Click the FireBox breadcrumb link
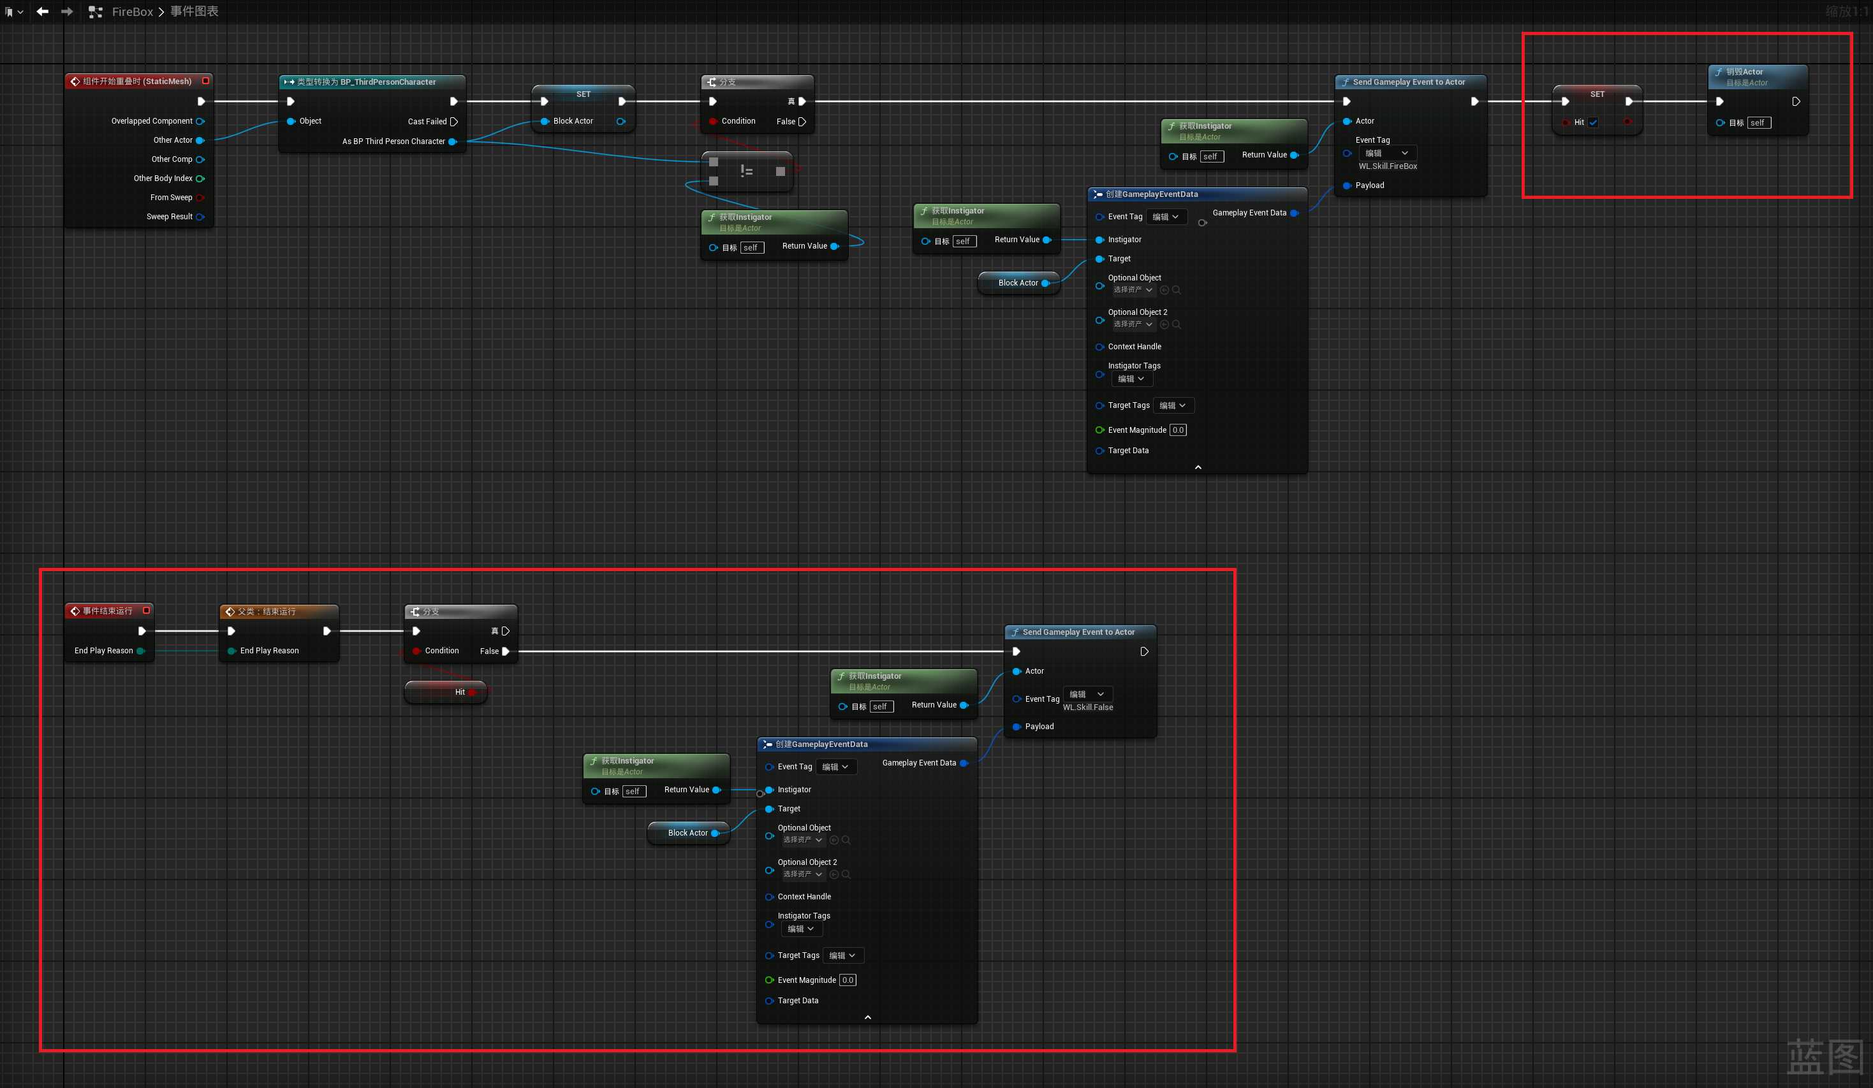The width and height of the screenshot is (1873, 1088). point(132,12)
